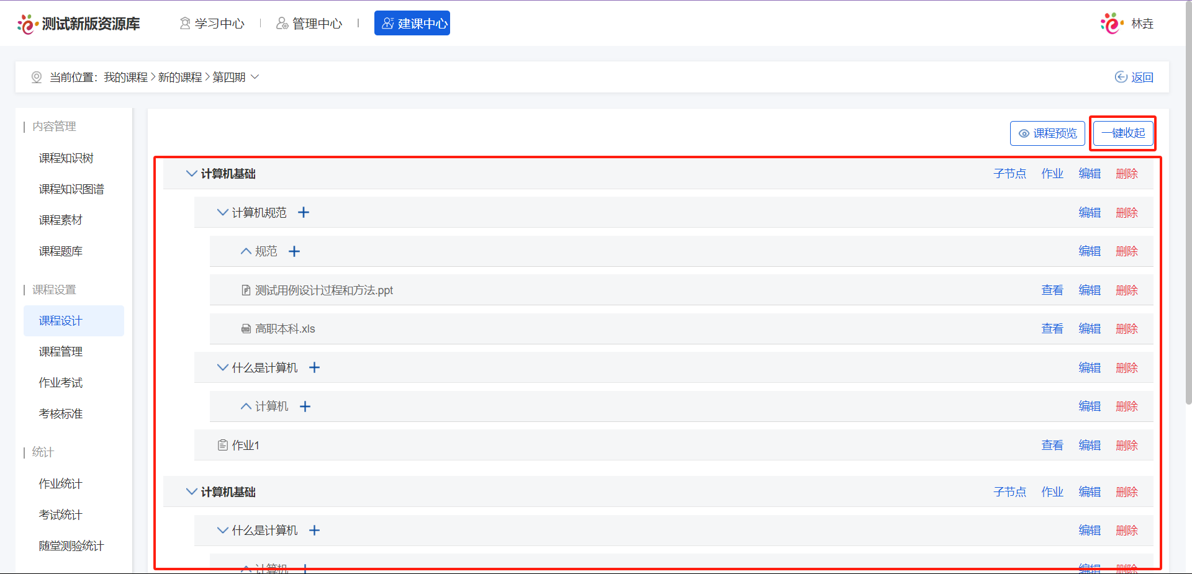Click the PPT file icon for 测试用例设计过程和方法
Screen dimensions: 1192x574
tap(246, 290)
